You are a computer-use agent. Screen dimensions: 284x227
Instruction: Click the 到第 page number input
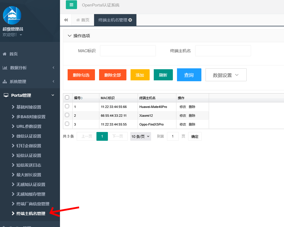[173, 136]
